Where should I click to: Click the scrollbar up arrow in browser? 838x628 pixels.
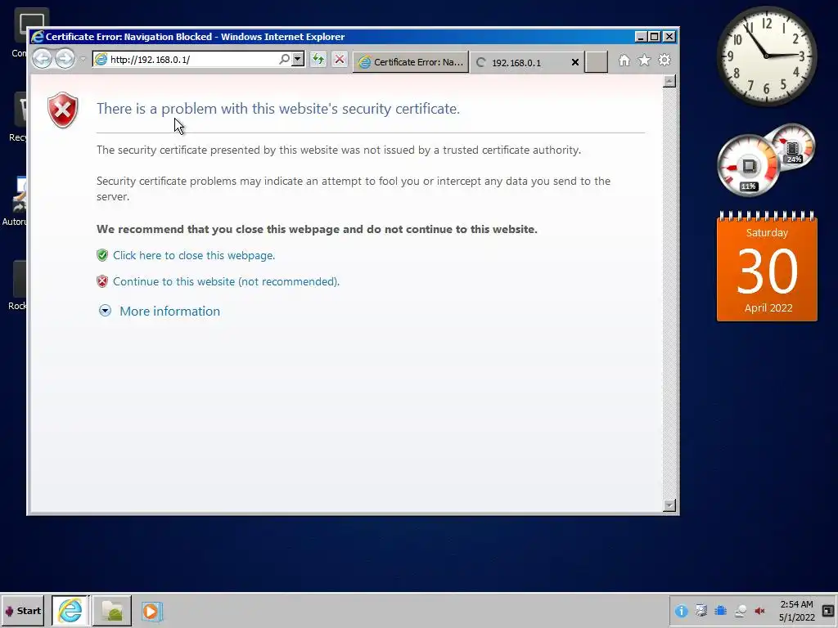[669, 81]
